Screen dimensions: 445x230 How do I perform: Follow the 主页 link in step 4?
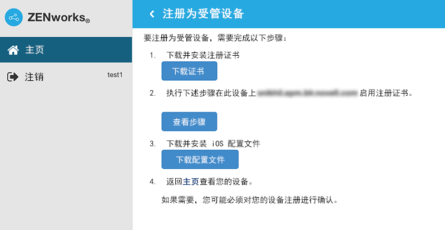click(x=191, y=182)
